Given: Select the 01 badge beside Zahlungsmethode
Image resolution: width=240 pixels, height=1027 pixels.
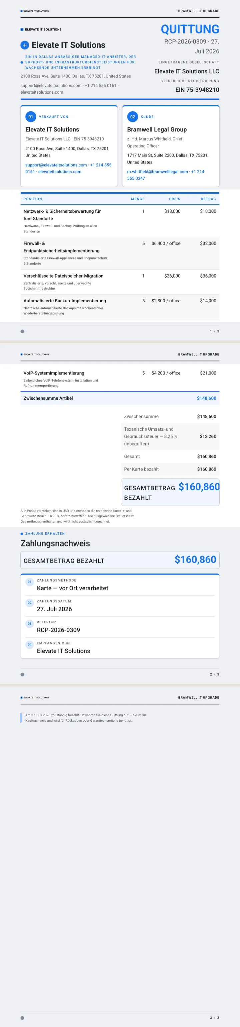Looking at the screenshot, I should tap(29, 582).
